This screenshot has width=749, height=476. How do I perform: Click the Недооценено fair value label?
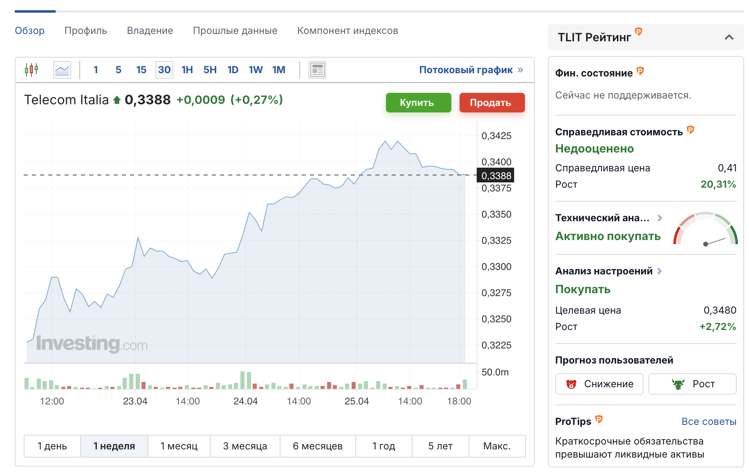click(x=594, y=149)
